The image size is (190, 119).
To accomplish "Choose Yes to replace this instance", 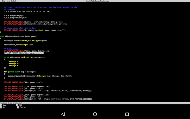I will (x=3, y=105).
